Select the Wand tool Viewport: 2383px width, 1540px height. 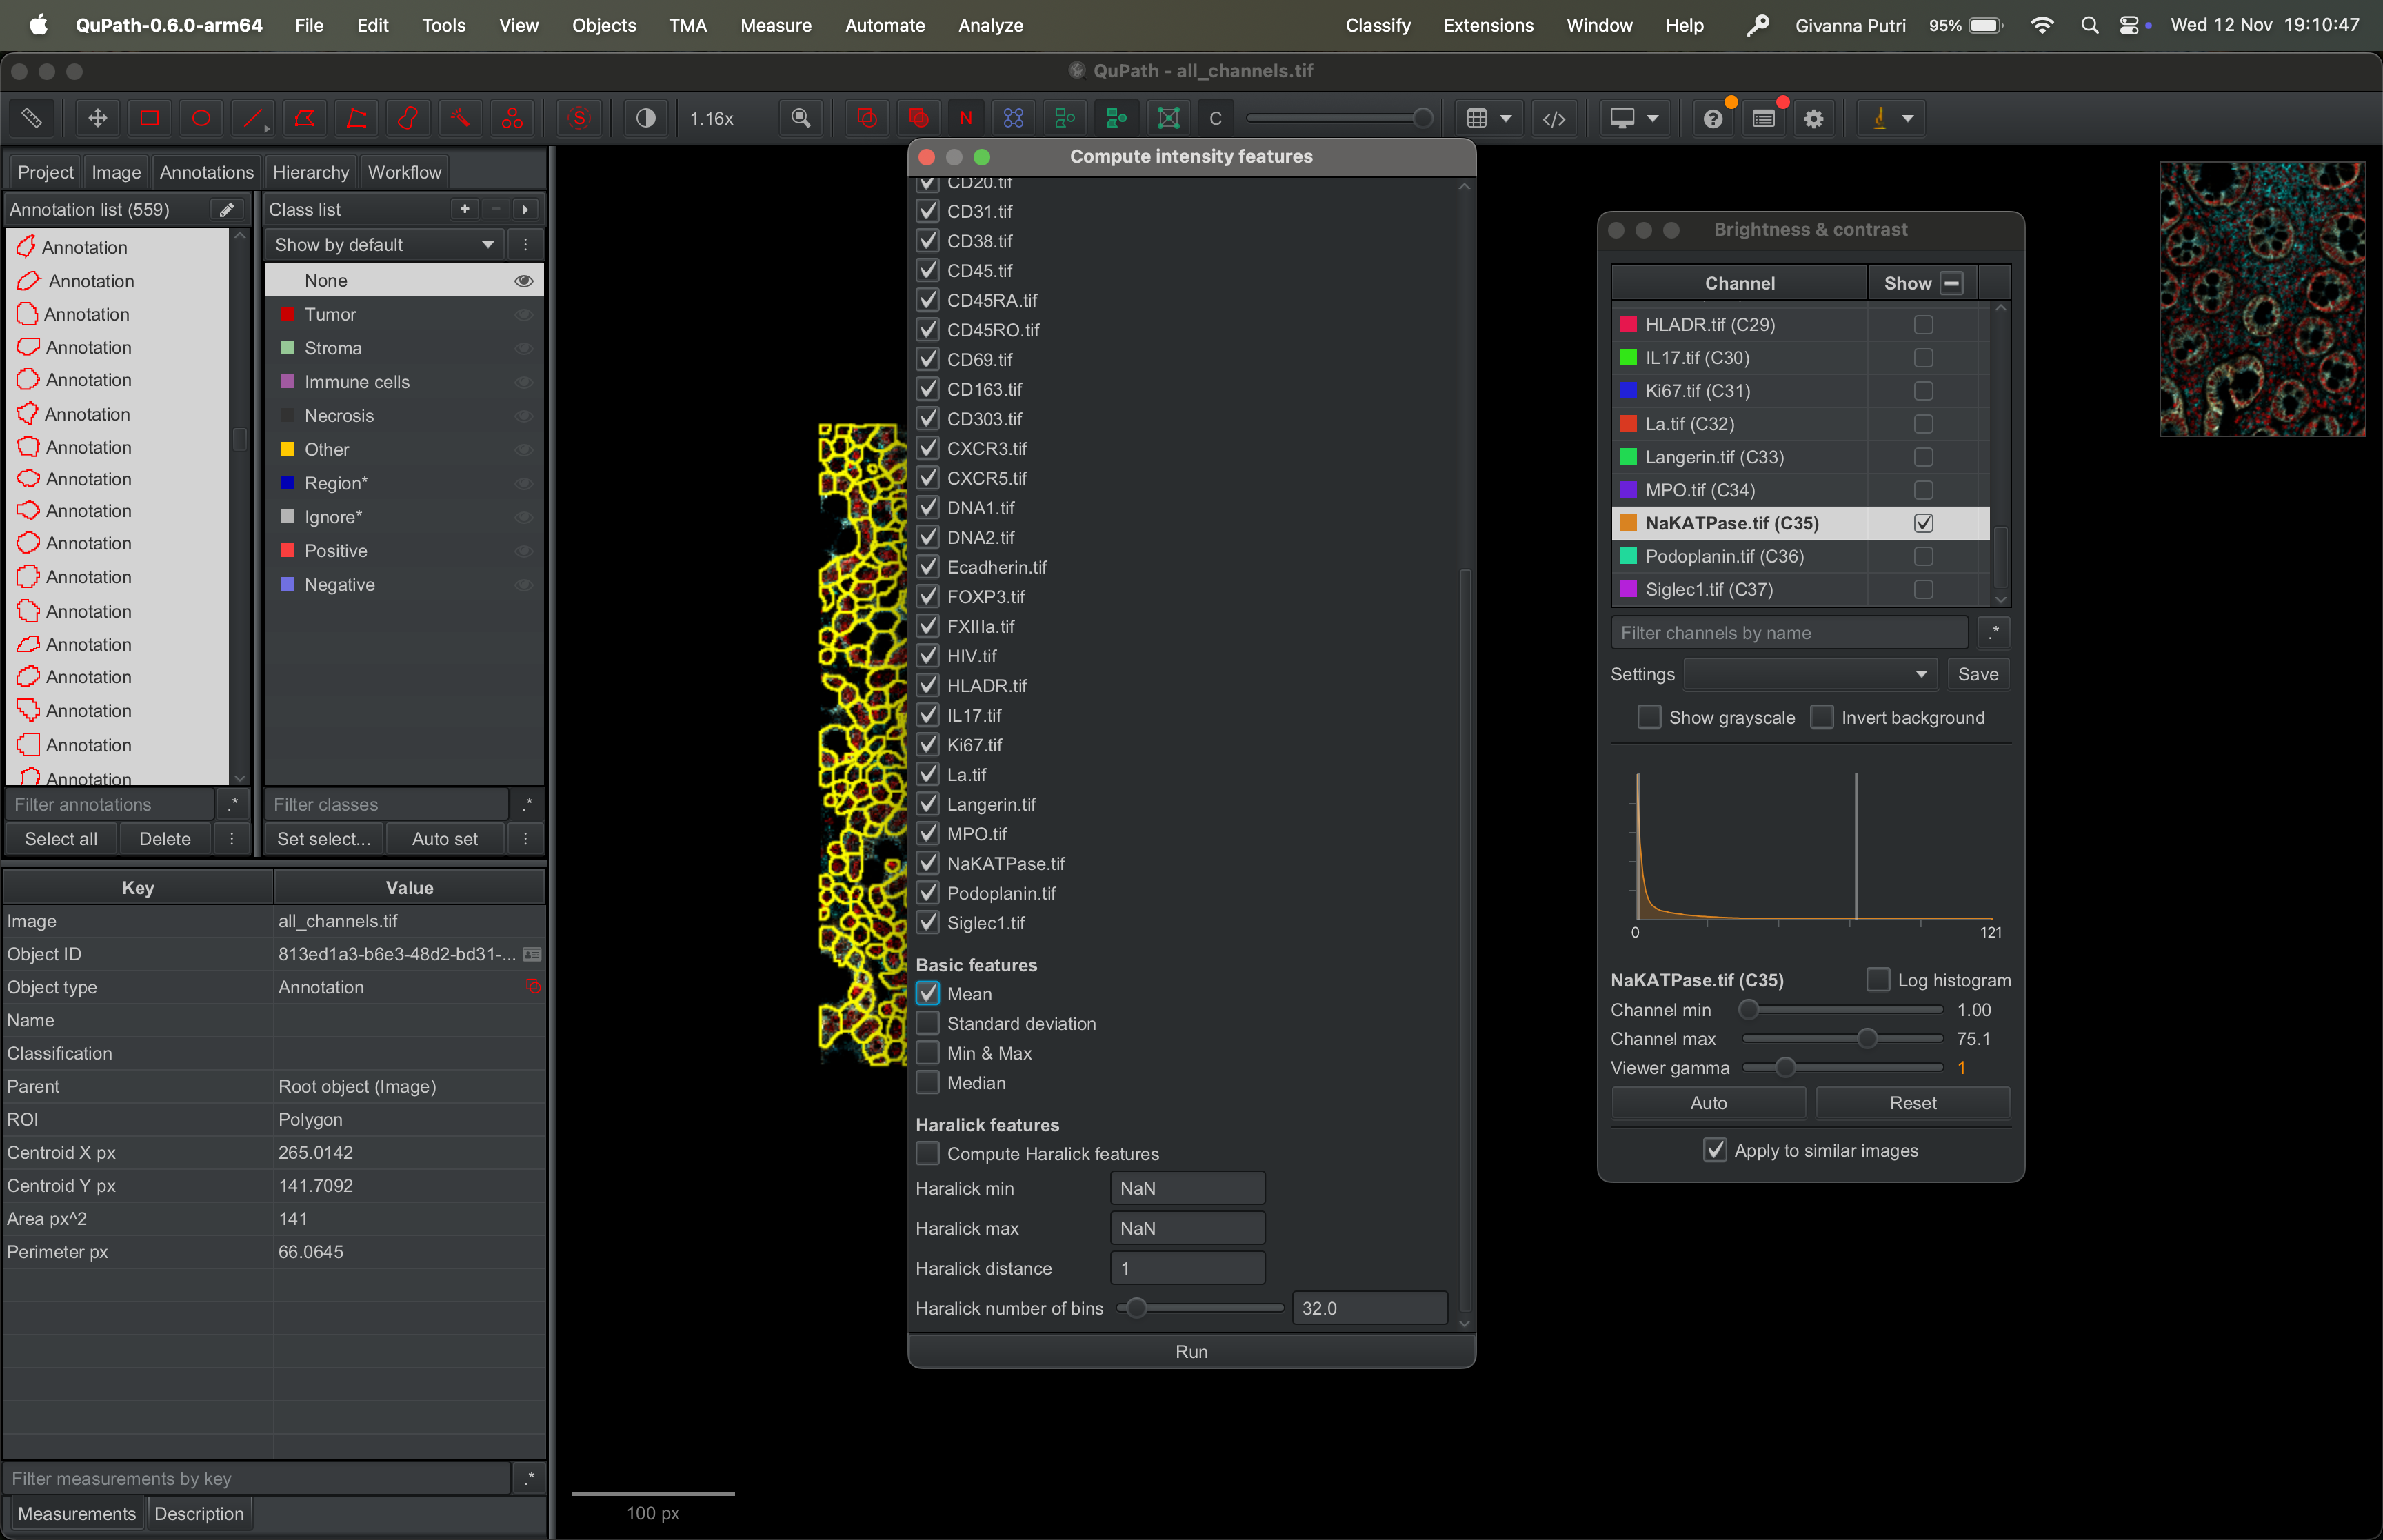[x=460, y=118]
